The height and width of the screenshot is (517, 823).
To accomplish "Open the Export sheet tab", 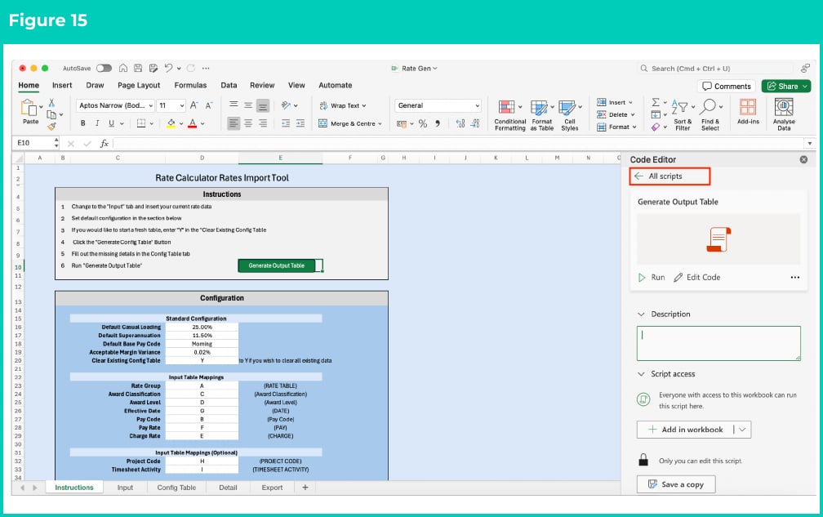I will click(272, 488).
